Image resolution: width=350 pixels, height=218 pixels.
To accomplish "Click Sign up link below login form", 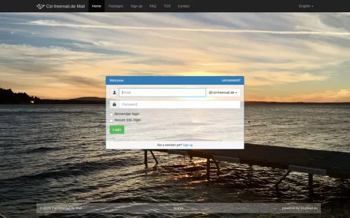I will 188,145.
